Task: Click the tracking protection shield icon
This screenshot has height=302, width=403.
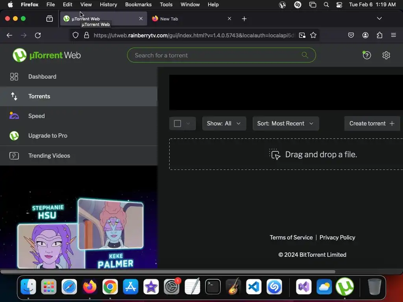Action: (x=75, y=35)
